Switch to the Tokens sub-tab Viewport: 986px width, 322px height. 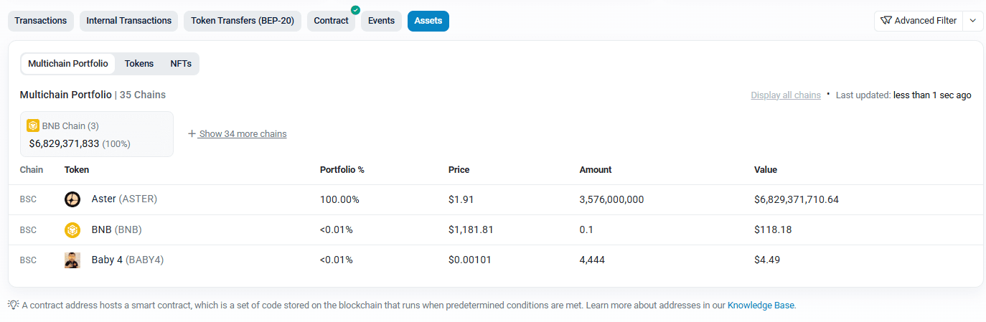139,64
